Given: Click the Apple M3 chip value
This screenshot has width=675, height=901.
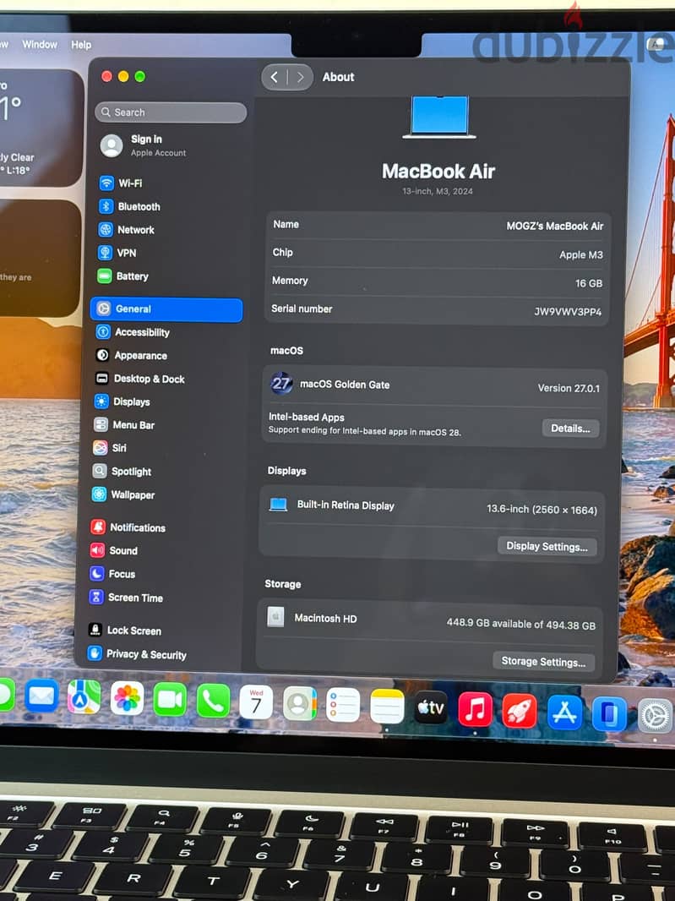Looking at the screenshot, I should (580, 255).
